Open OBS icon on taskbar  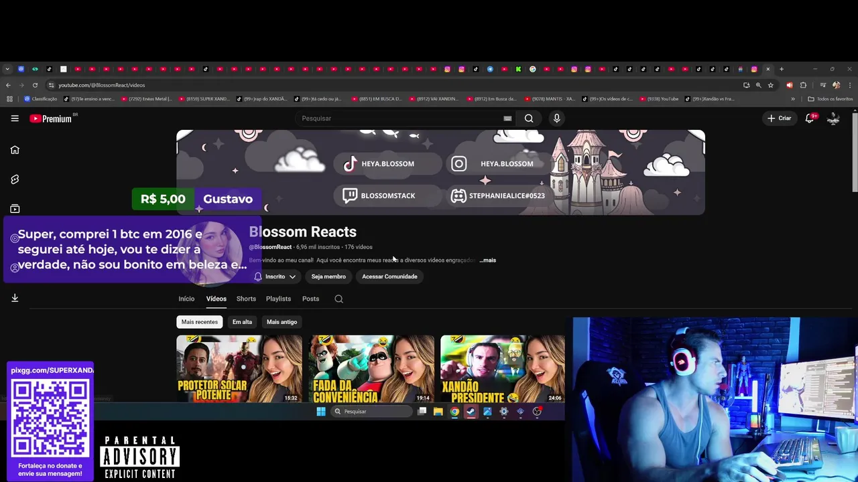[537, 411]
